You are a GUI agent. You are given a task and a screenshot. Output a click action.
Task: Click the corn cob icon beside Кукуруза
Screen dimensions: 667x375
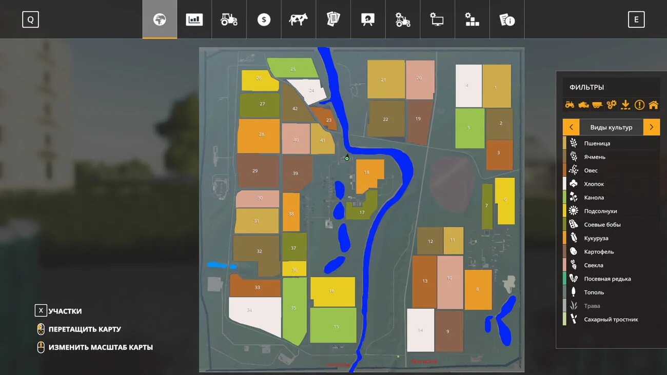pos(574,238)
